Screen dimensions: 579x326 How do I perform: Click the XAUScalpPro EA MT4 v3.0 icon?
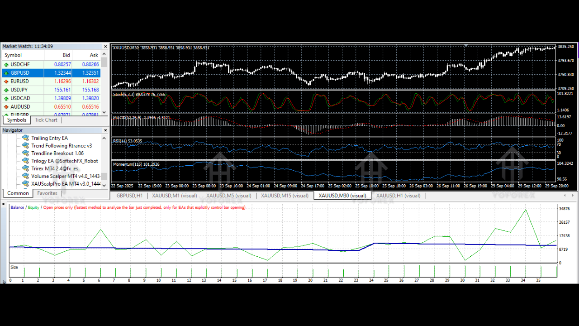tap(25, 184)
